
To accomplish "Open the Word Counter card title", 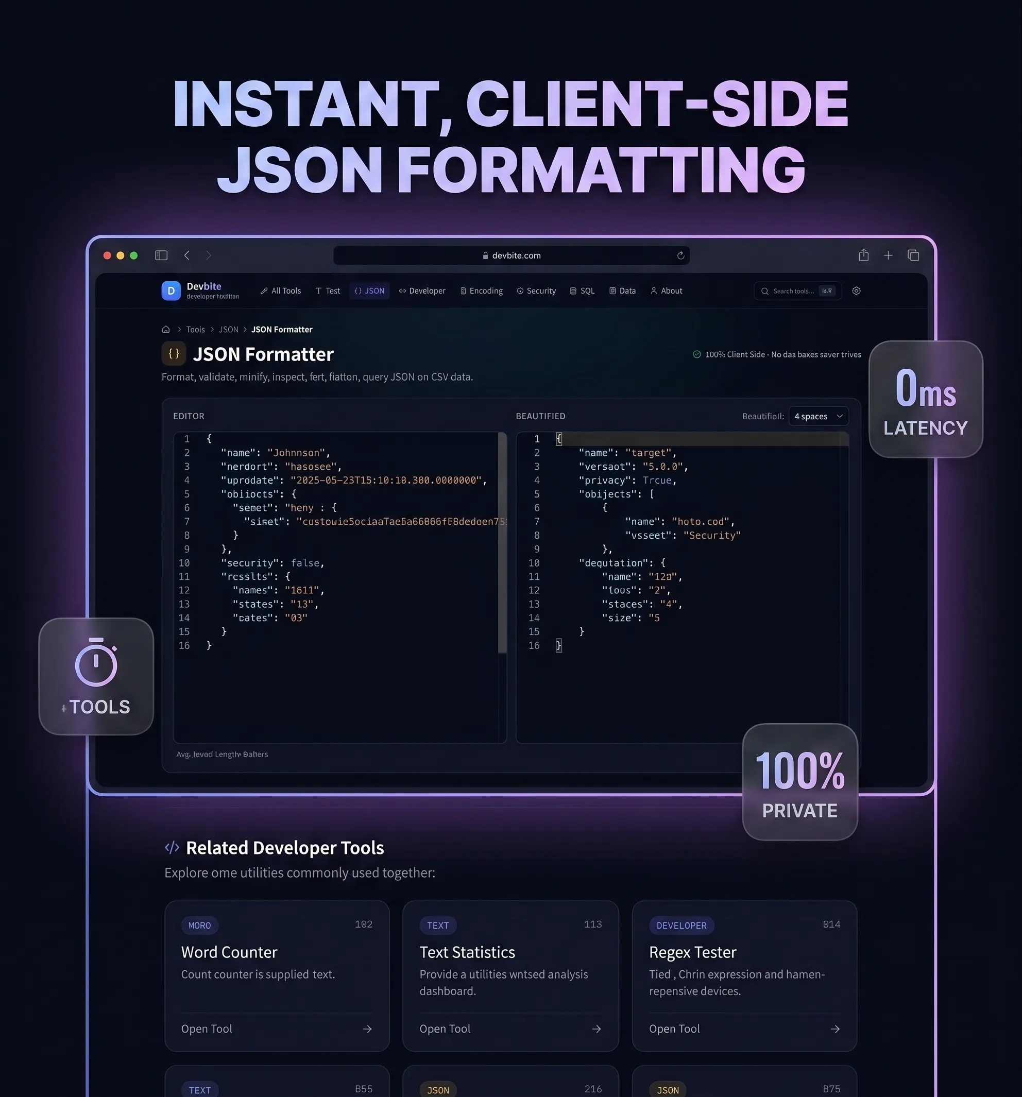I will tap(230, 952).
